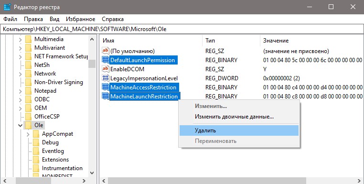This screenshot has height=184, width=364.
Task: Click the ODBC folder icon
Action: [x=28, y=99]
